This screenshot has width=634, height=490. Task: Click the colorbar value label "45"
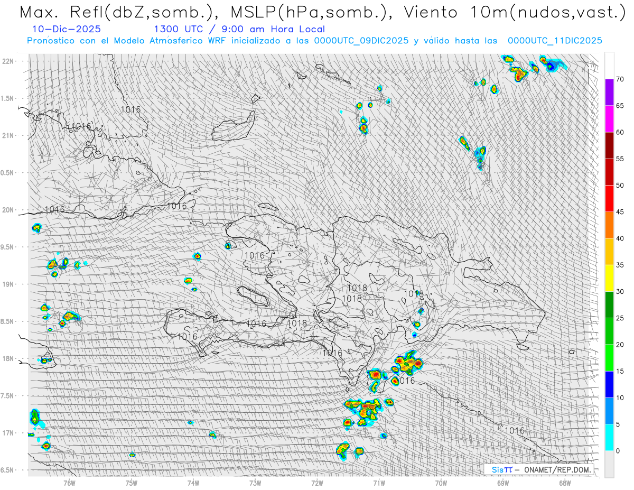click(620, 212)
